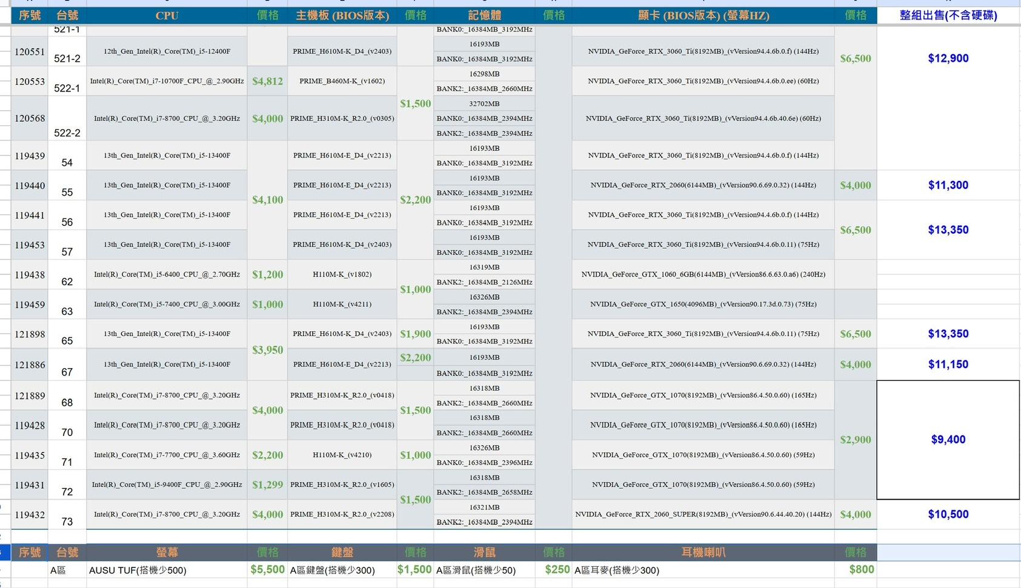Screen dimensions: 1021x588
Task: Select the GTX_1060_6GB graphics card cell
Action: [x=703, y=274]
